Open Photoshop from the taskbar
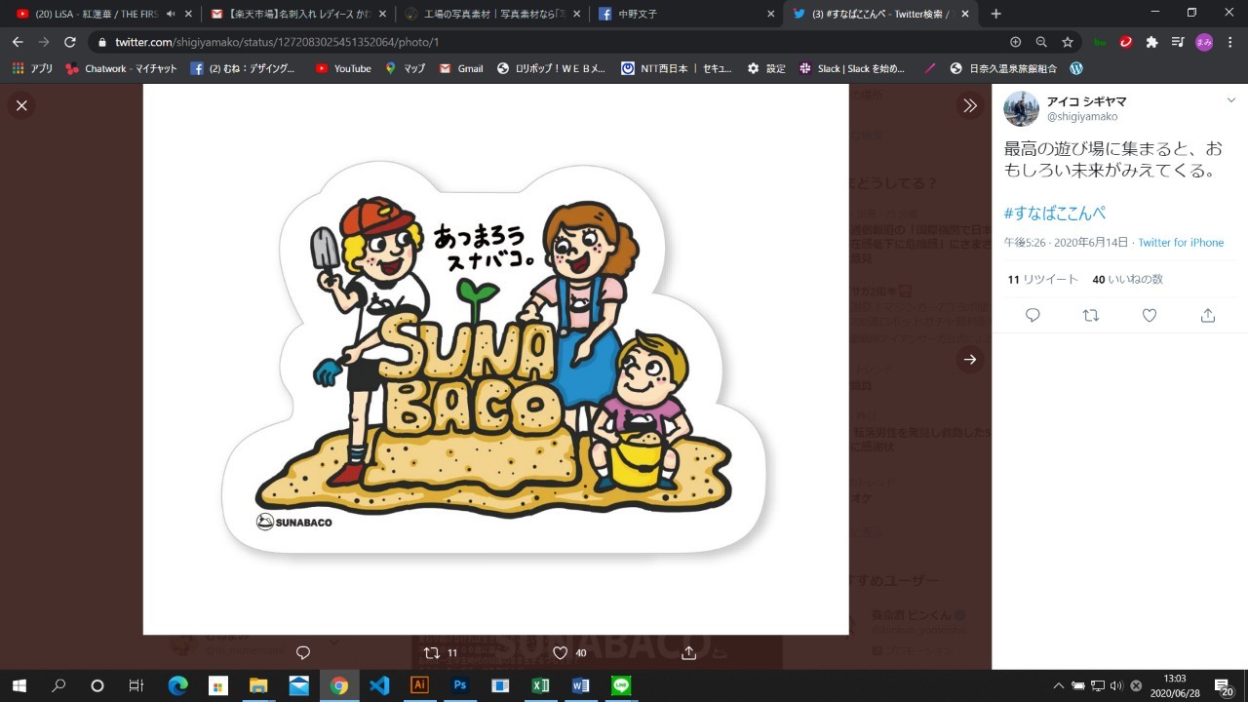 pos(460,685)
